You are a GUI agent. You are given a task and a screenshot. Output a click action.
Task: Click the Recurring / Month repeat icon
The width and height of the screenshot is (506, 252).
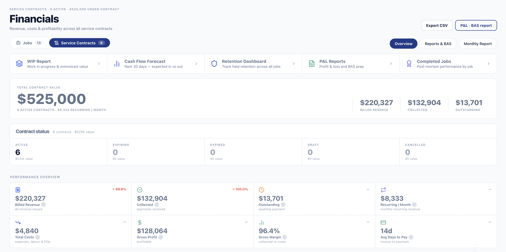coord(383,190)
